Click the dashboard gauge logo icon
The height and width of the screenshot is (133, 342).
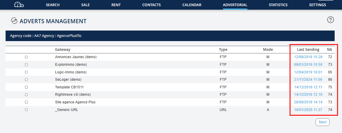[x=19, y=5]
